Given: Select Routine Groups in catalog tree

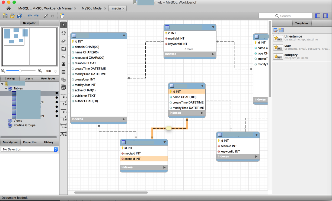Looking at the screenshot, I should 24,125.
